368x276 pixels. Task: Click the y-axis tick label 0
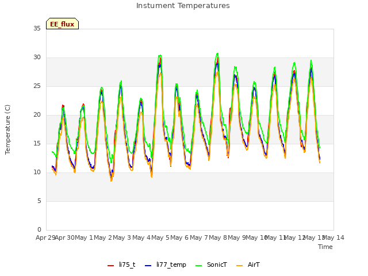point(39,229)
